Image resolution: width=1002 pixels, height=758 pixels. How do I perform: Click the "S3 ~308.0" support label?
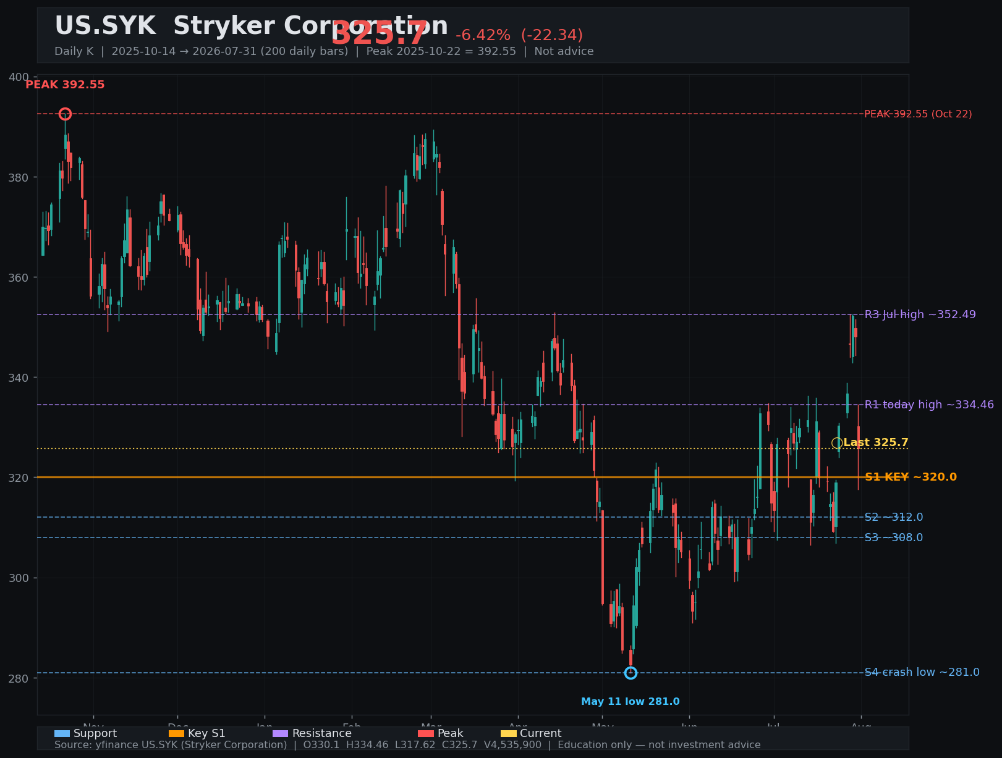894,537
